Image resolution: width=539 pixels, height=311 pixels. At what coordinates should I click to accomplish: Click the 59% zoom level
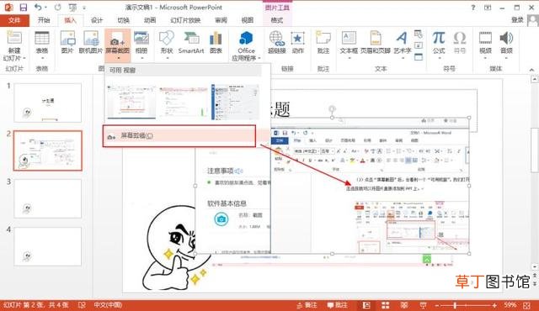coord(510,305)
